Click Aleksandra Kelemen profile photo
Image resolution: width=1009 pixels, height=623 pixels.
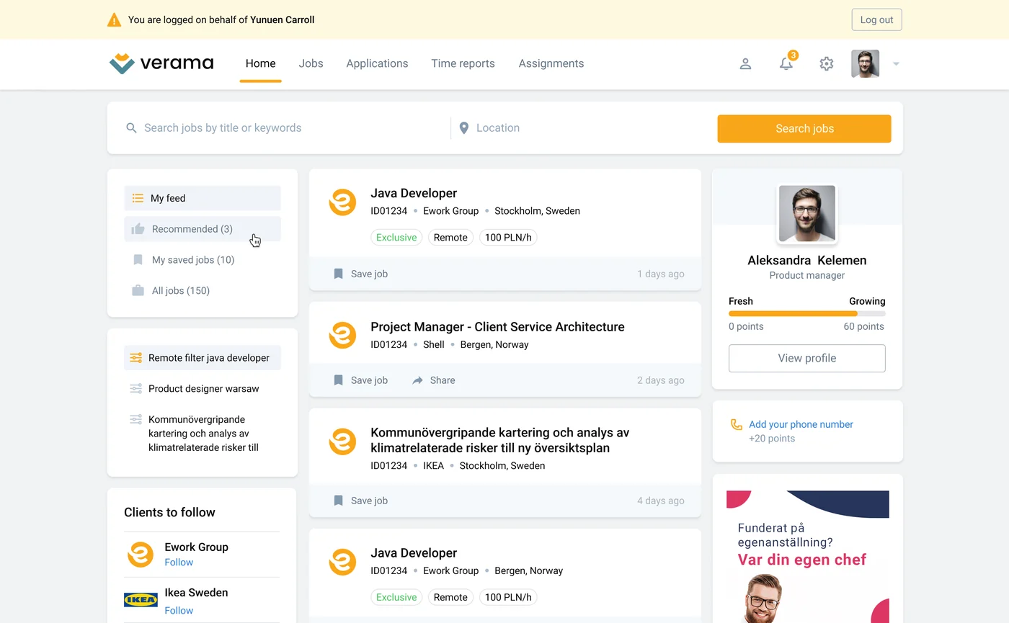(807, 214)
